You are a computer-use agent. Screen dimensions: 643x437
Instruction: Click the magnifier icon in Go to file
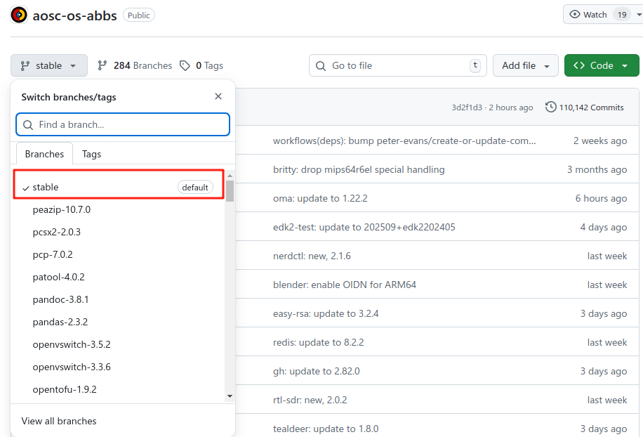tap(321, 65)
